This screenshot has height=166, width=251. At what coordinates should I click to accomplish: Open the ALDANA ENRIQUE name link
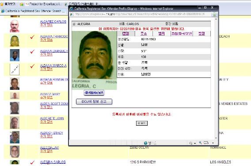coord(54,51)
